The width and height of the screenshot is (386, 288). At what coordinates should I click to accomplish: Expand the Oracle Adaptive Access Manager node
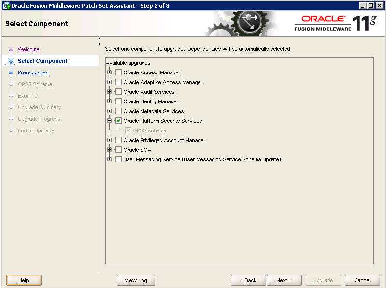coord(110,82)
